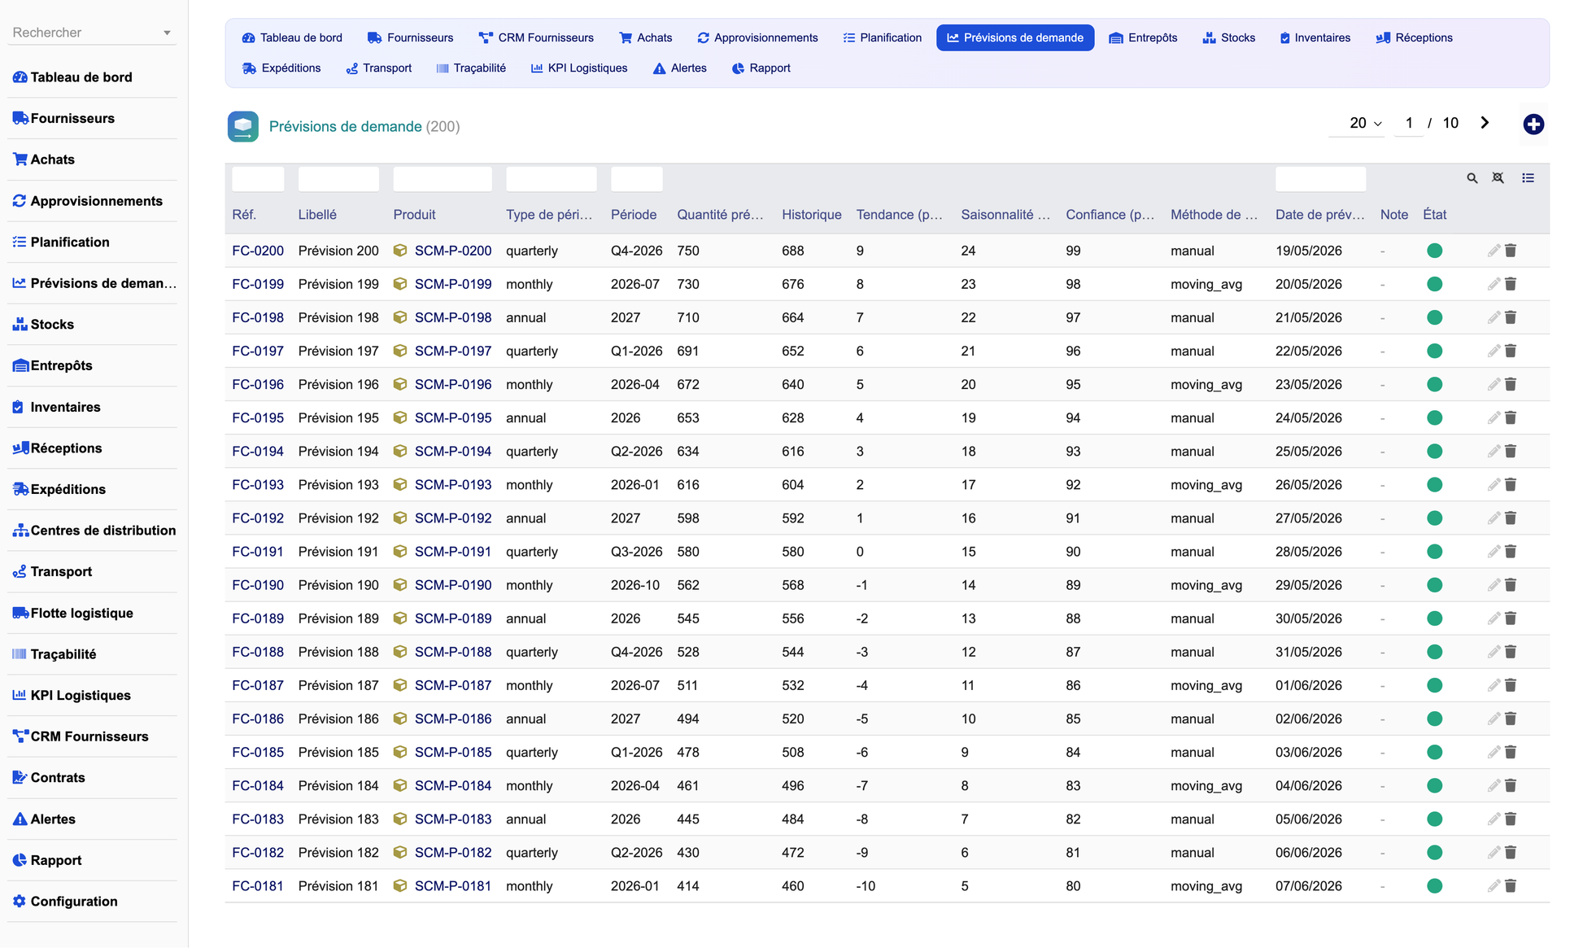Open forecast reference FC-0200 link
This screenshot has height=948, width=1583.
coord(258,251)
